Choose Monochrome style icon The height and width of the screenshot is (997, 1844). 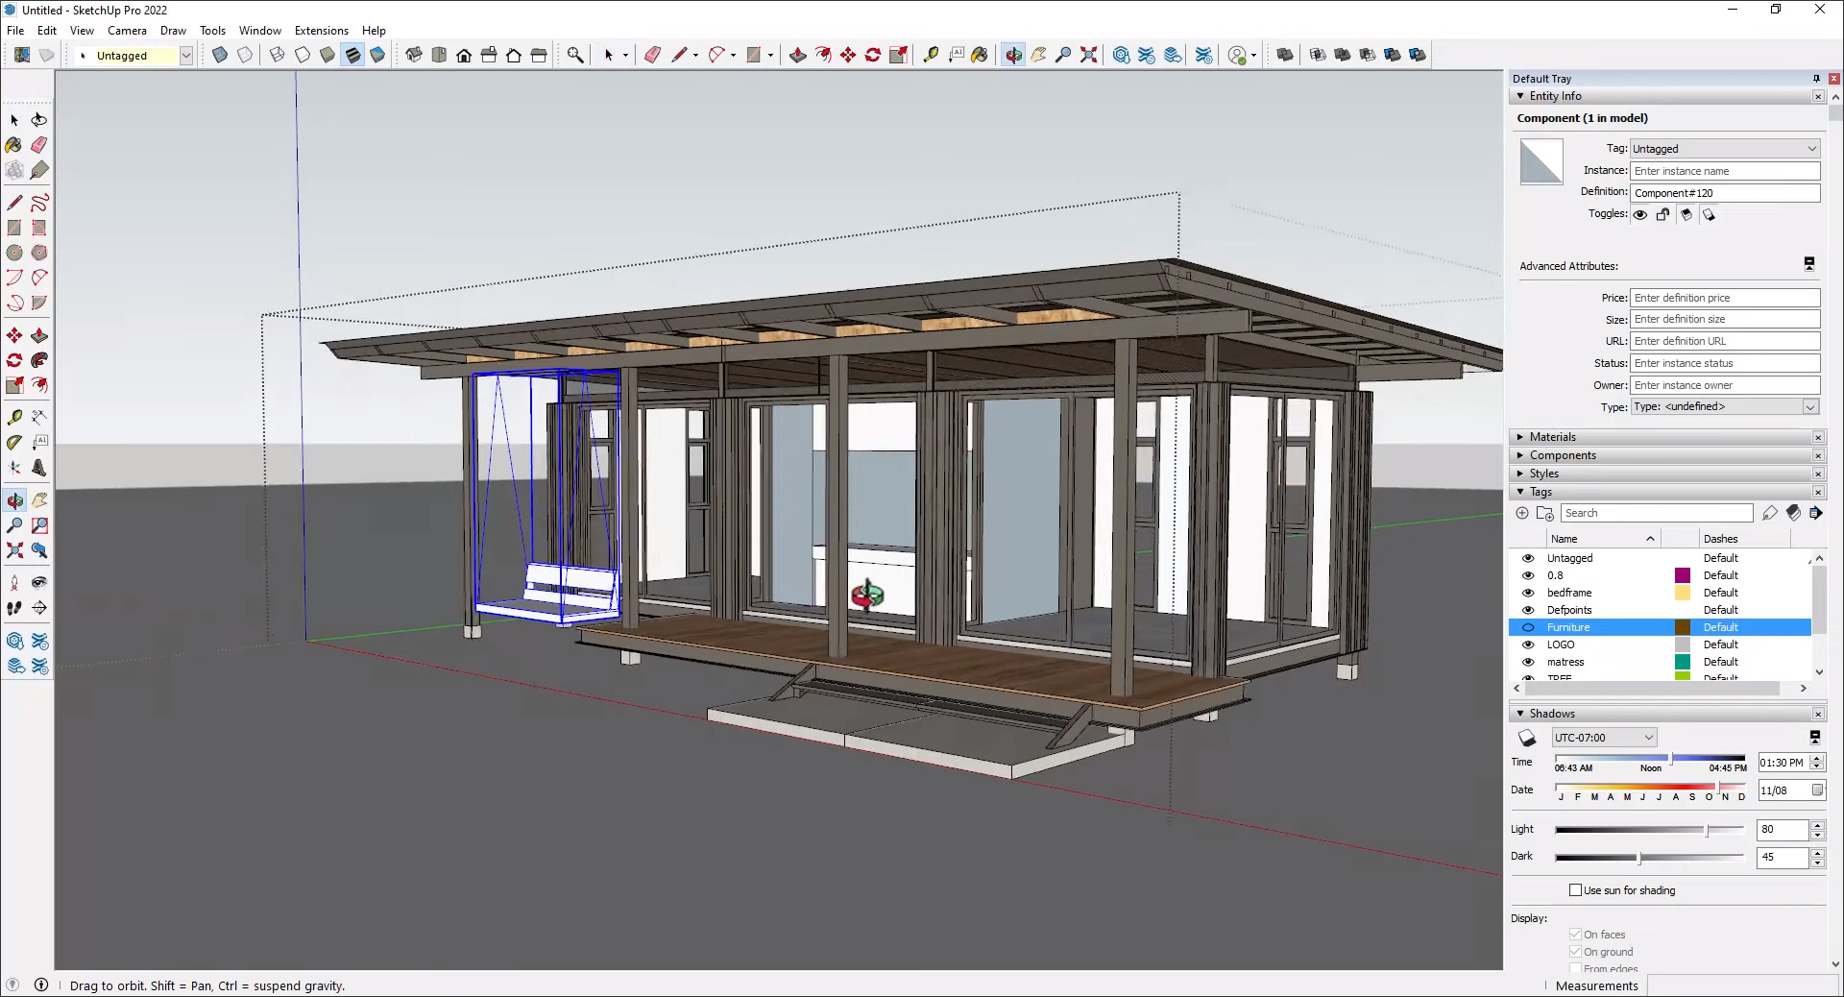point(377,55)
